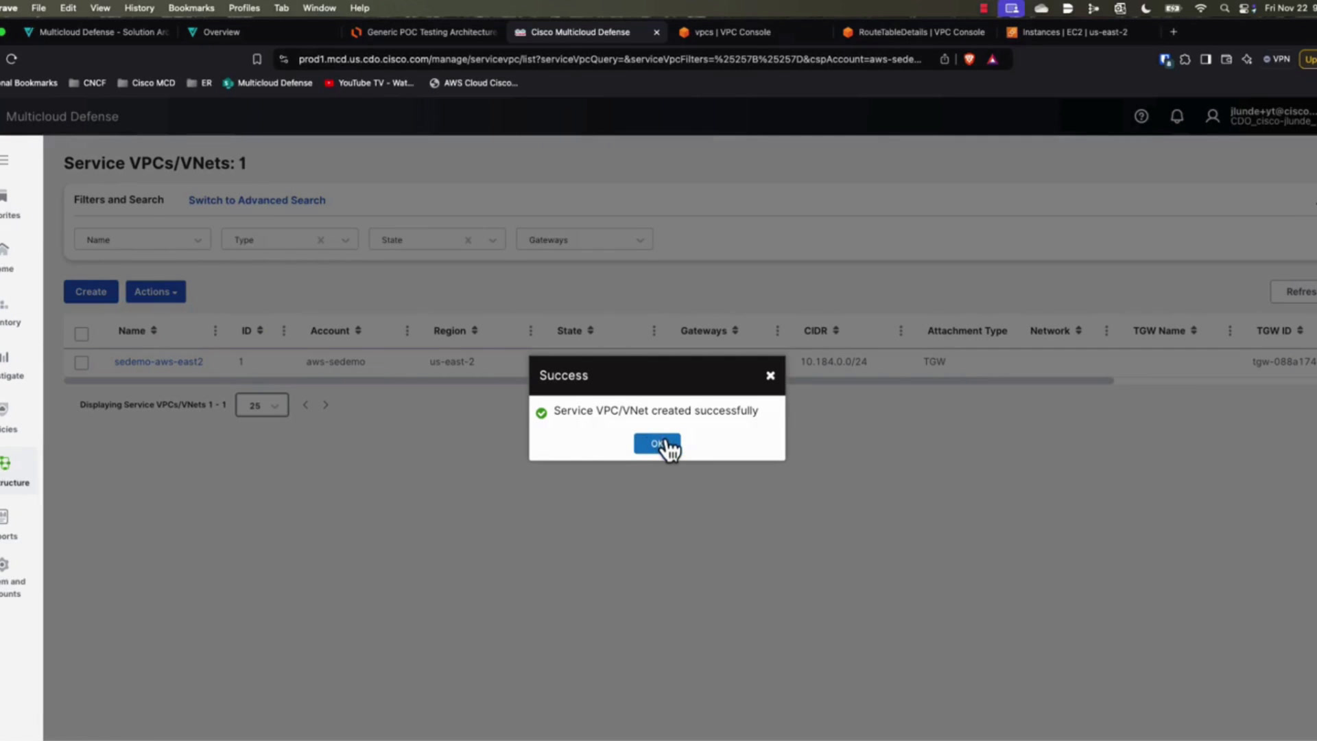
Task: Click the Brave shield icon
Action: tap(969, 60)
